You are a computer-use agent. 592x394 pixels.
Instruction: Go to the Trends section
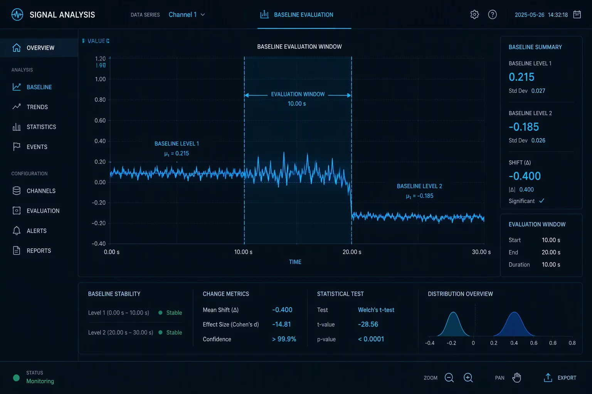tap(37, 107)
